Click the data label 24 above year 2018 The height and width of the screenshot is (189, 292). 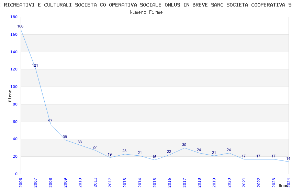pyautogui.click(x=199, y=150)
